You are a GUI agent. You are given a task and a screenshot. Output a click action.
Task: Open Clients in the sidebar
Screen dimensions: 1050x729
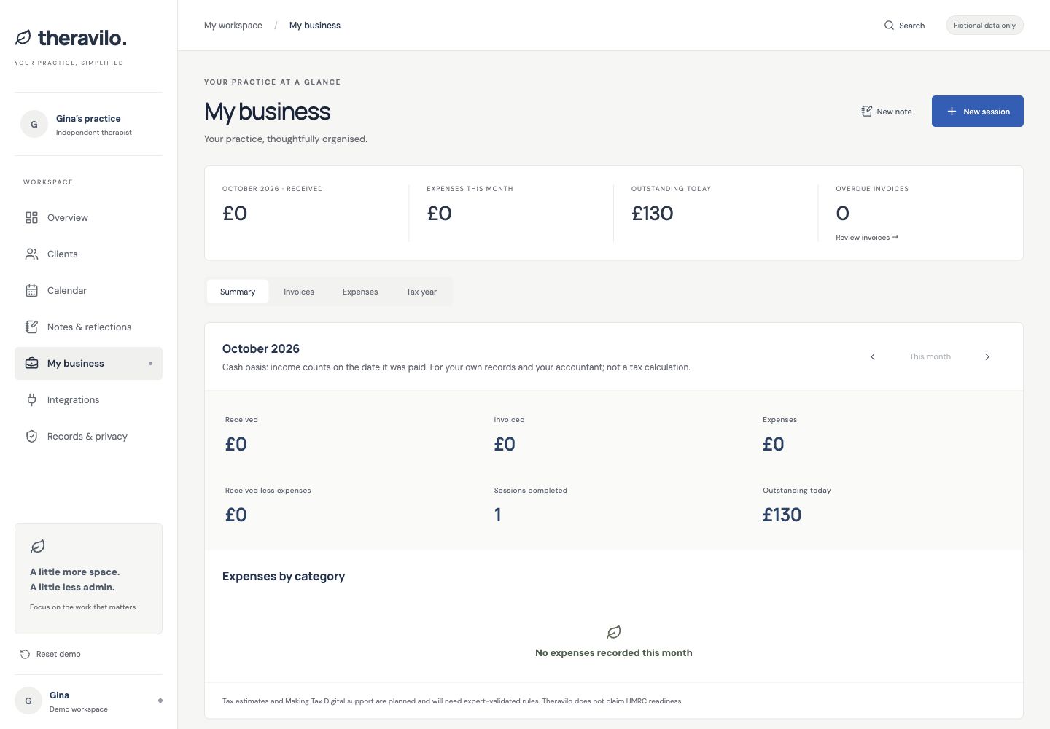click(x=88, y=254)
